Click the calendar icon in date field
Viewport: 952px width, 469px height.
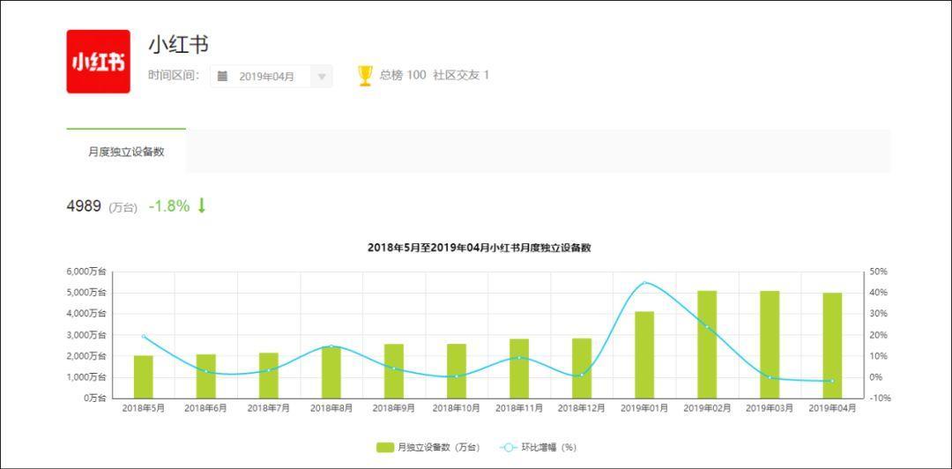point(223,77)
